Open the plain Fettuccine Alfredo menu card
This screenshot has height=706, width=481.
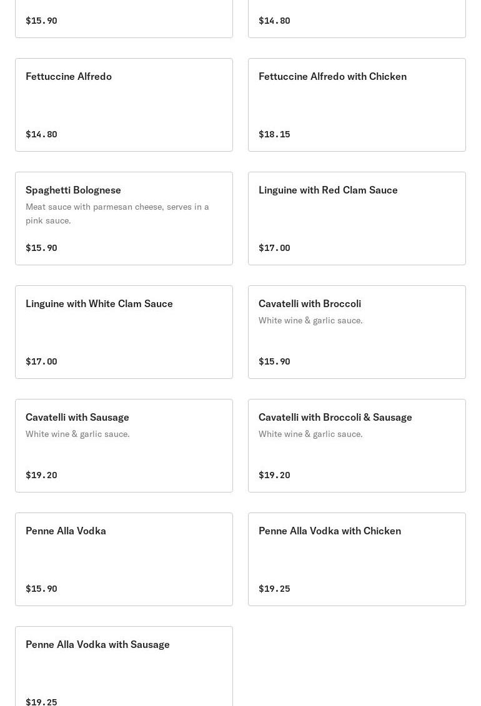click(124, 104)
